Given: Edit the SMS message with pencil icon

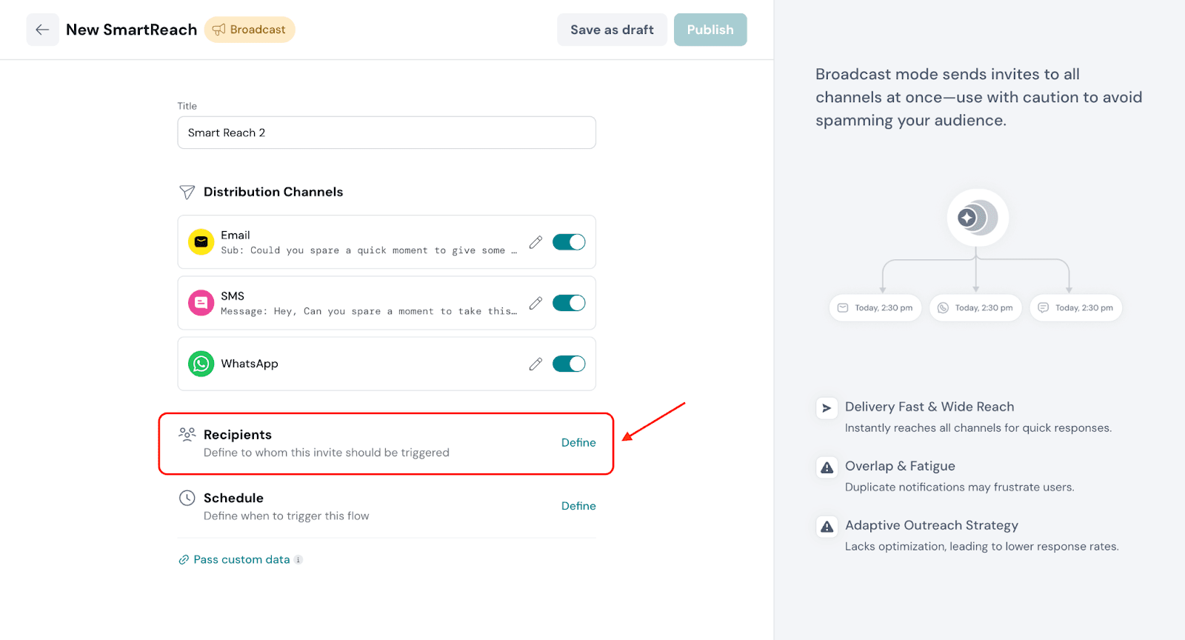Looking at the screenshot, I should pos(535,303).
